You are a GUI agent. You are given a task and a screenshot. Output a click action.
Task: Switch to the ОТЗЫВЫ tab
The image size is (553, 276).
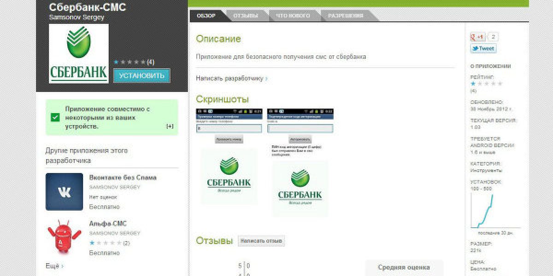click(245, 16)
